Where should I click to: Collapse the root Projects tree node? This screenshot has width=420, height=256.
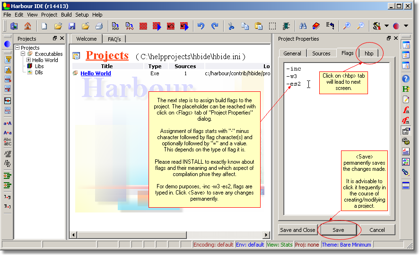[17, 48]
